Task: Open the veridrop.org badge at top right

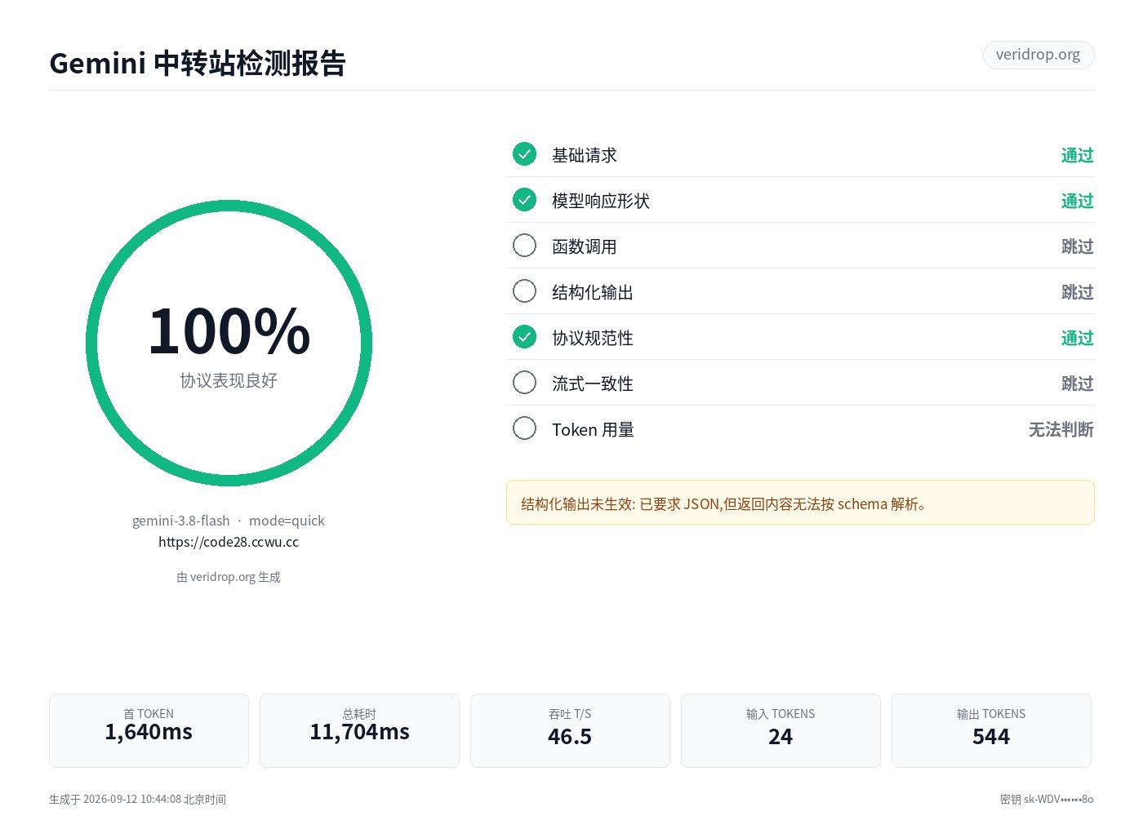Action: click(1038, 55)
